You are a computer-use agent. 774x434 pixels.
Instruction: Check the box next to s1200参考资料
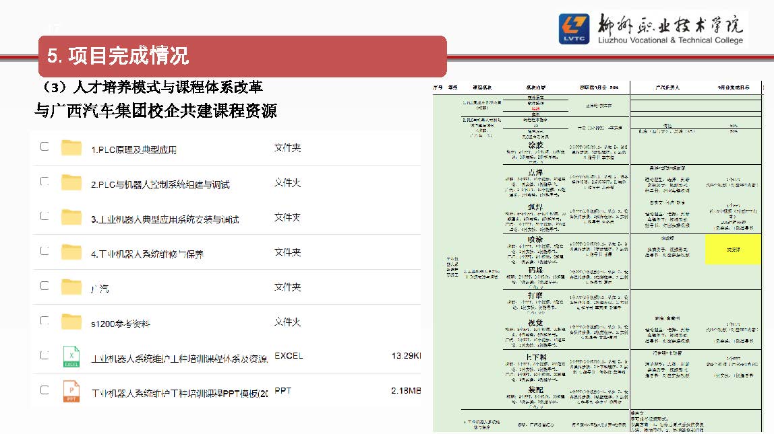coord(44,320)
